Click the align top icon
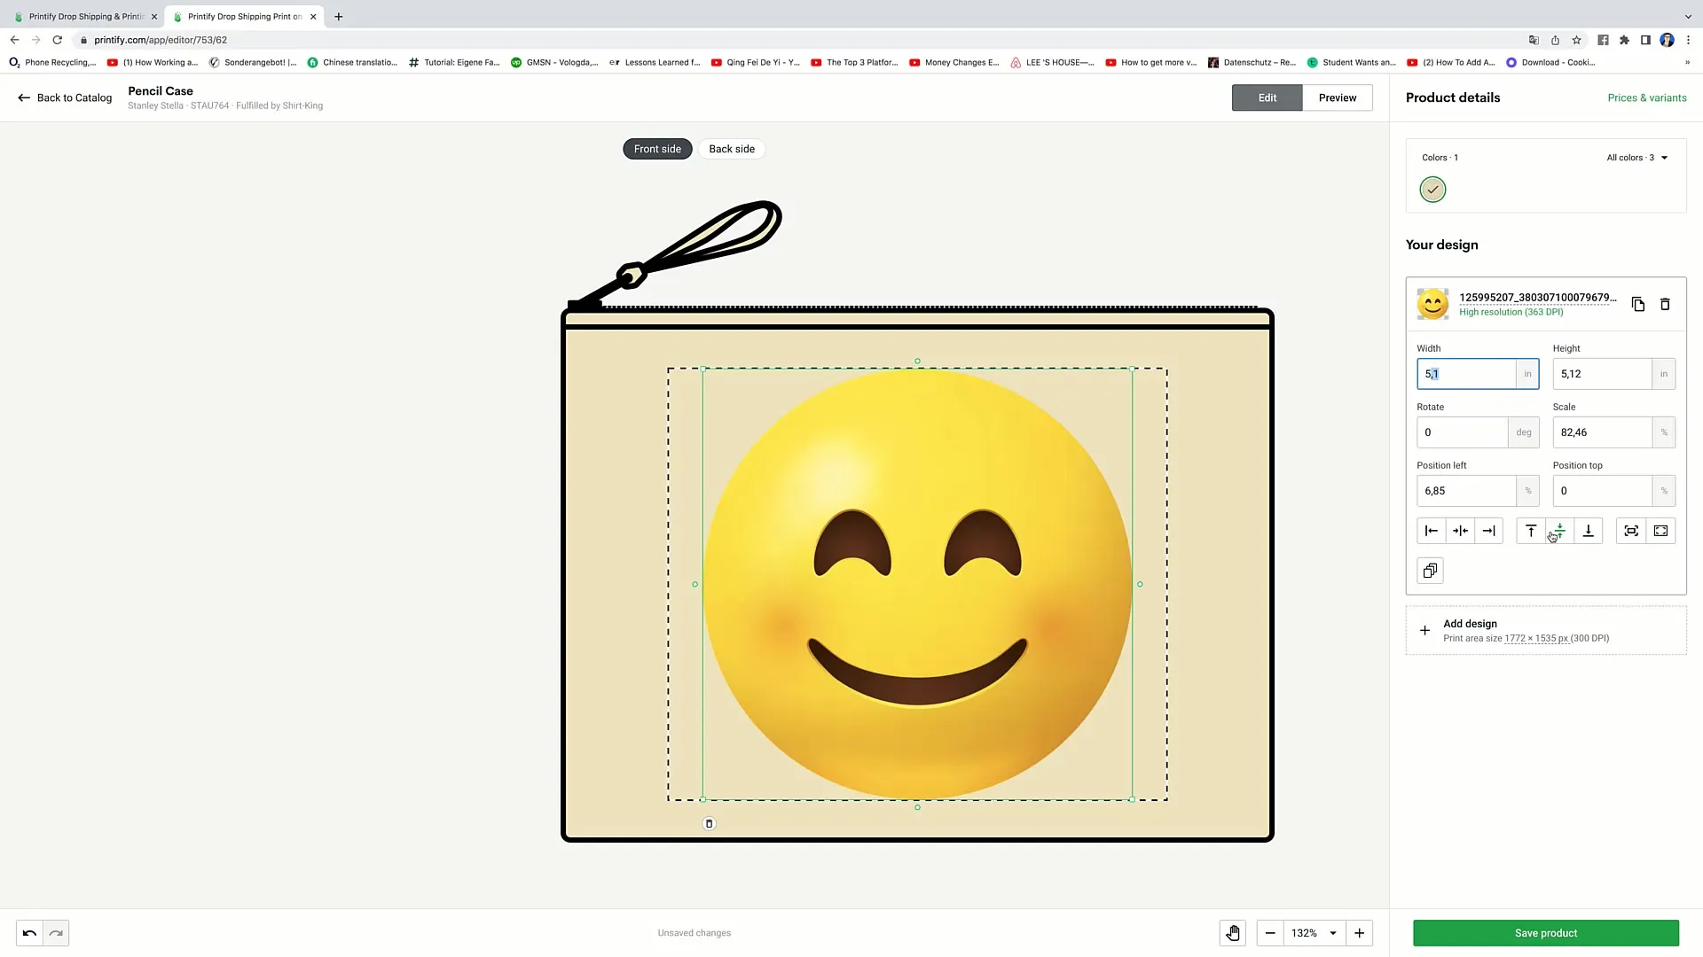 [1531, 531]
